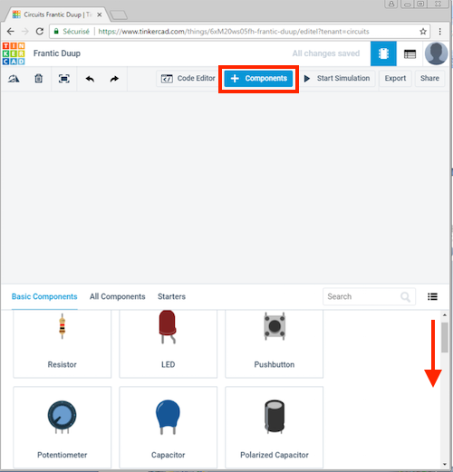Image resolution: width=453 pixels, height=472 pixels.
Task: Pick the Potentiometer component
Action: tap(63, 427)
